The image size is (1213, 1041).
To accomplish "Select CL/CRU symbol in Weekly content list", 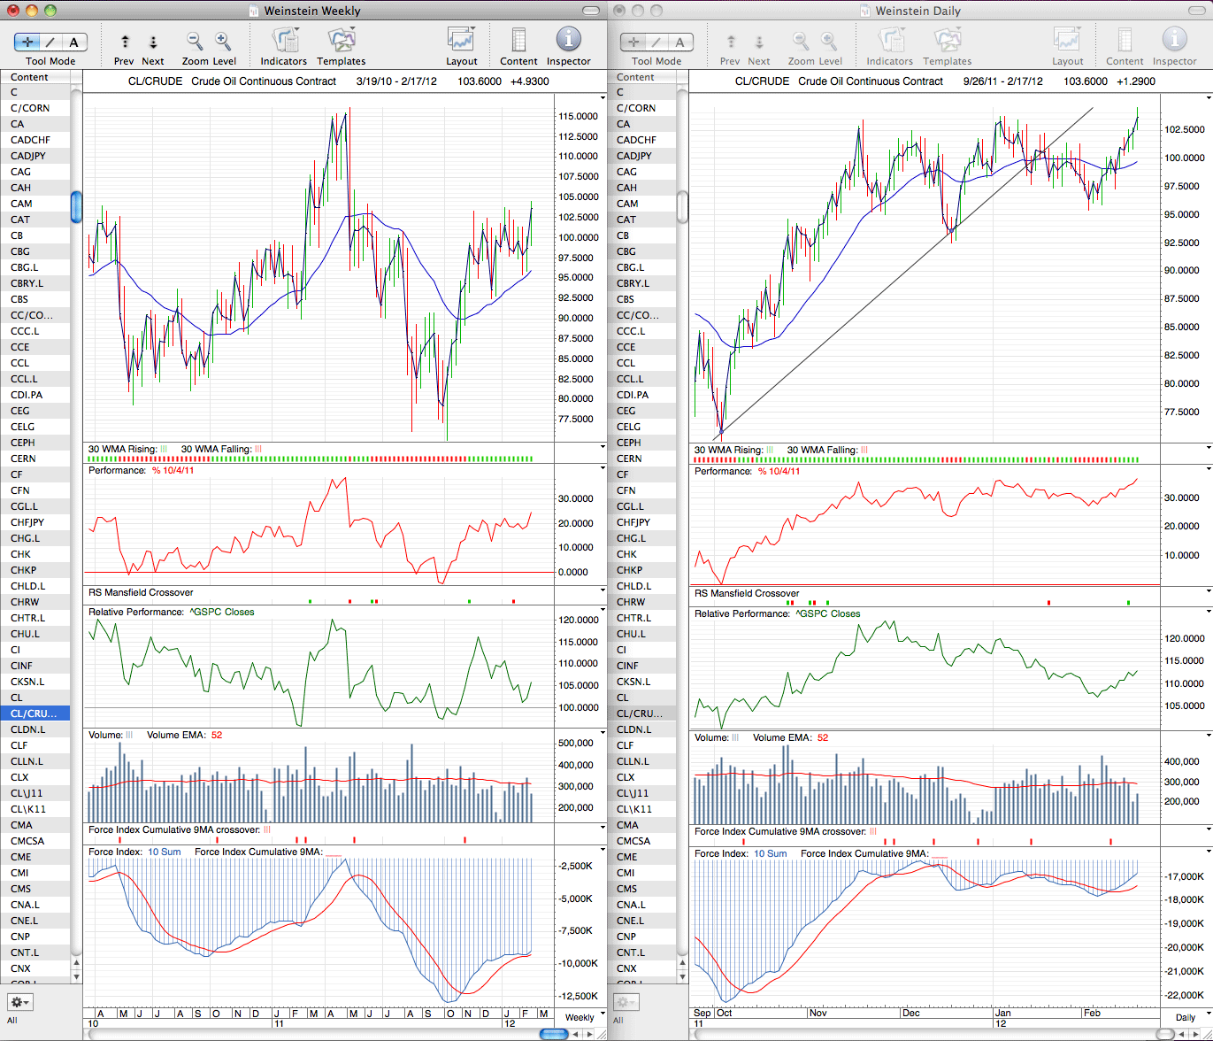I will click(35, 713).
